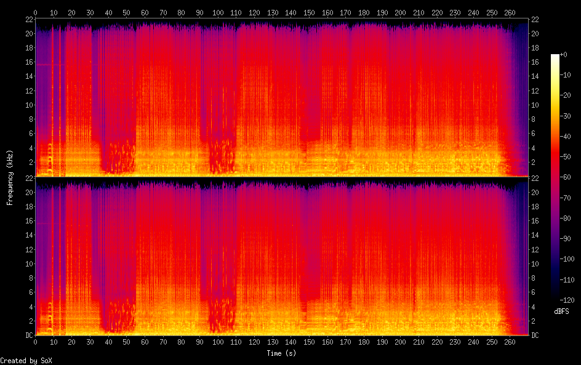
Task: Click the "0" tick on the bottom time axis
Action: (35, 342)
